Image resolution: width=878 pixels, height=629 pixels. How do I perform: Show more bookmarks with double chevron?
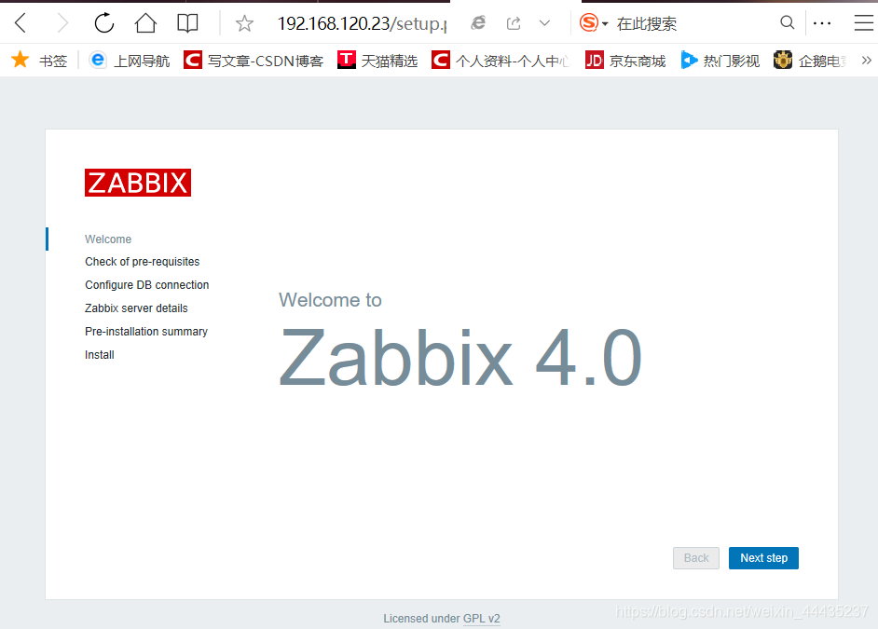pos(866,60)
